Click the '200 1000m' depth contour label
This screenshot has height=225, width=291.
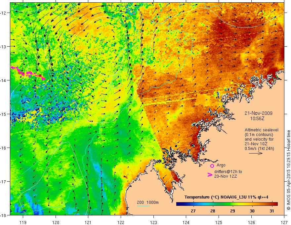click(148, 202)
